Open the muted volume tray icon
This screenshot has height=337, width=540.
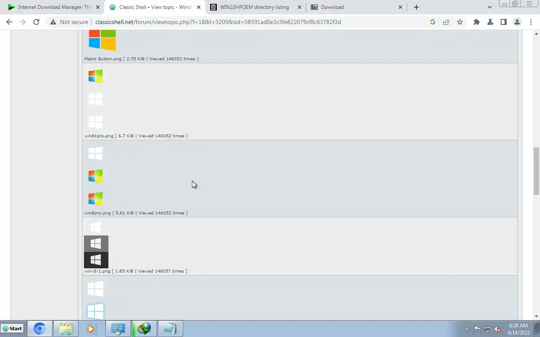[x=498, y=329]
